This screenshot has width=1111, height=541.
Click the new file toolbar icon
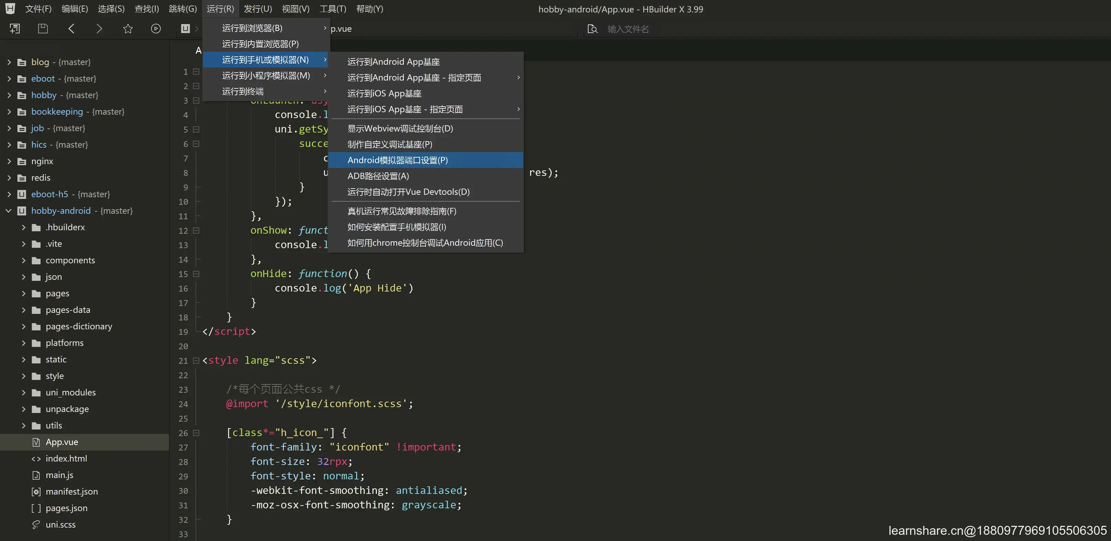point(15,29)
